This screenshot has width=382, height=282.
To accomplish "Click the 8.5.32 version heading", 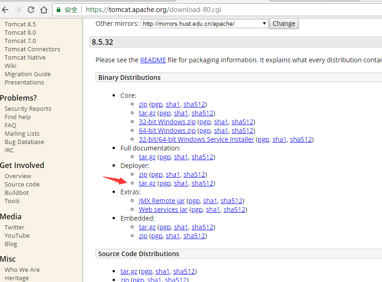I will pyautogui.click(x=102, y=42).
